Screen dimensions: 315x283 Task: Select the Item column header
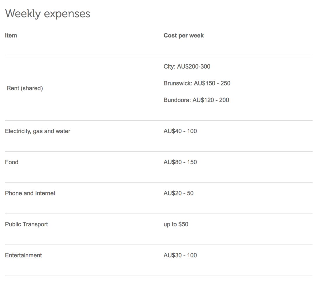tap(11, 36)
